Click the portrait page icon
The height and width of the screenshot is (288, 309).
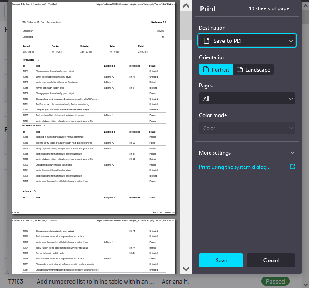point(206,69)
